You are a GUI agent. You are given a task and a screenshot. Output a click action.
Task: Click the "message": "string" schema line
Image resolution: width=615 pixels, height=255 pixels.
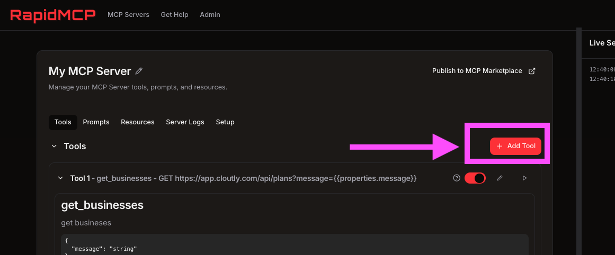[x=104, y=249]
